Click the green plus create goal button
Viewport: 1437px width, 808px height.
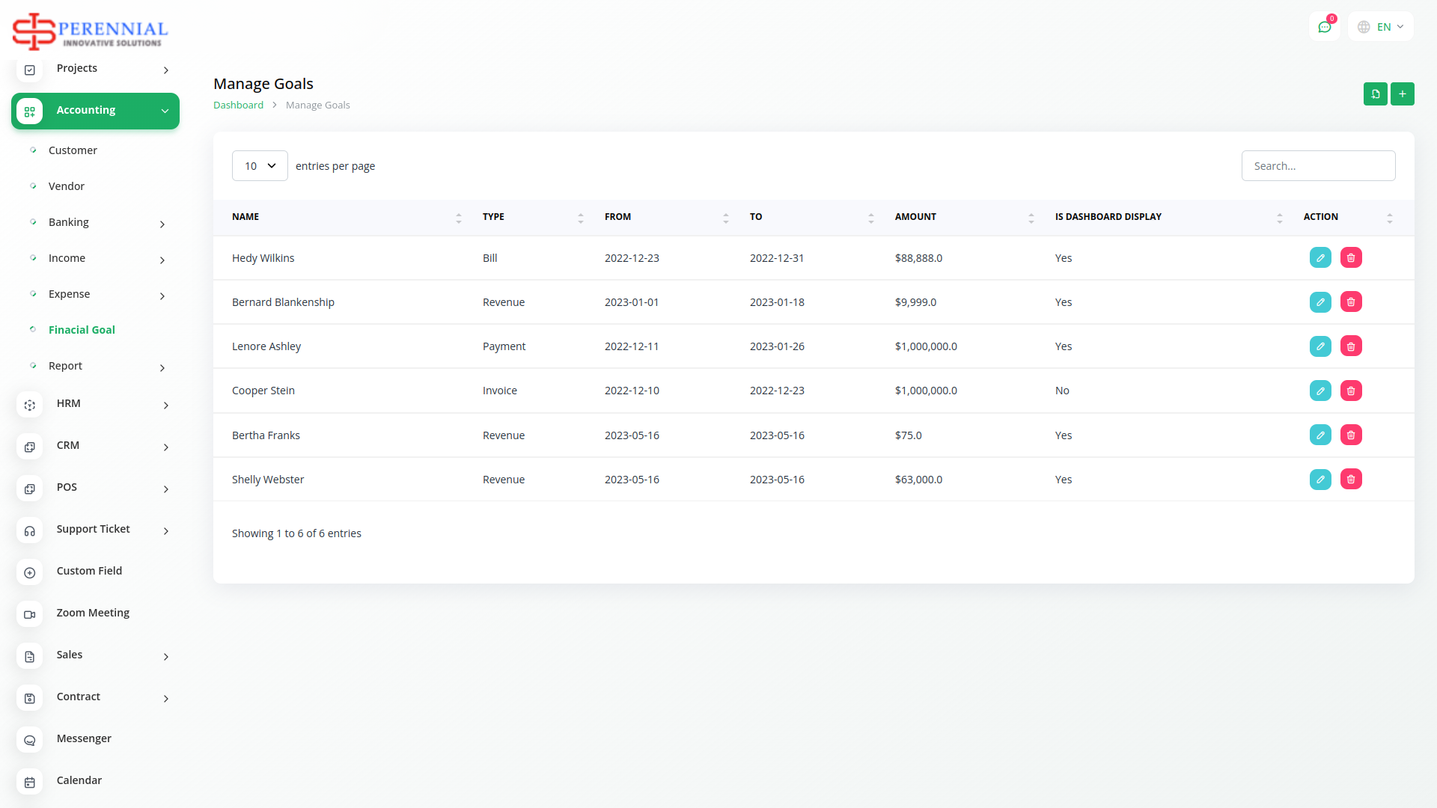coord(1402,94)
